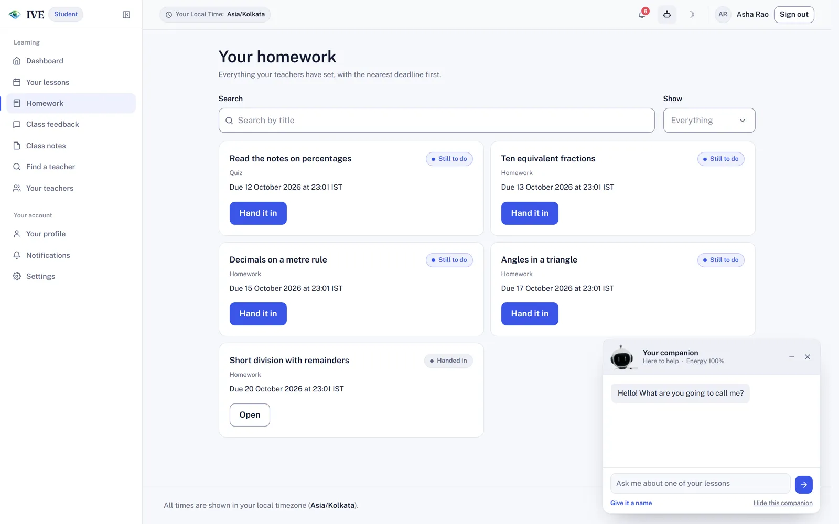Click the companion robot icon in header

667,15
